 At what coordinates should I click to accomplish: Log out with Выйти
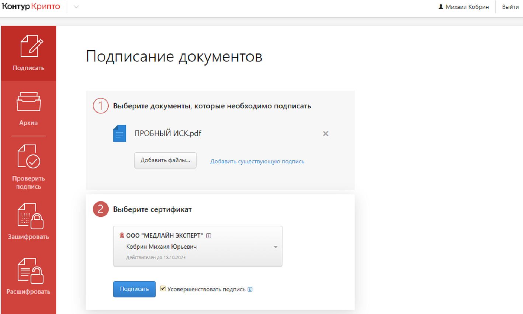[510, 7]
